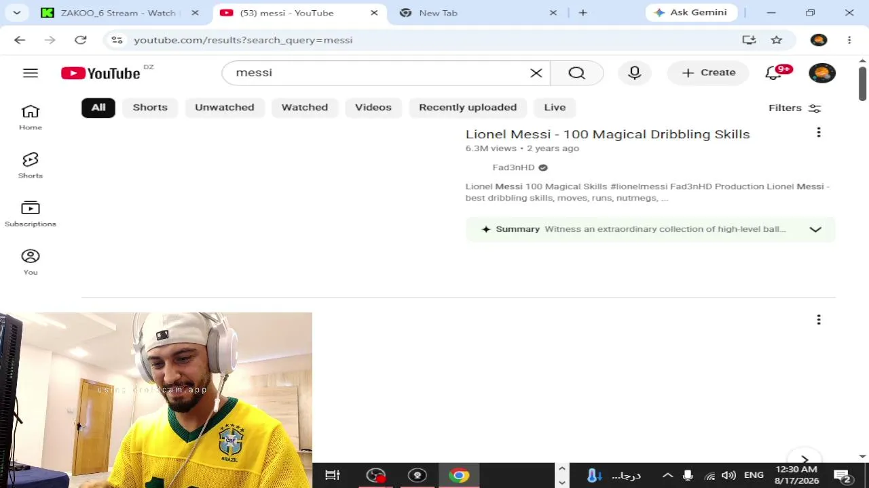869x488 pixels.
Task: Open Task View on the taskbar
Action: (333, 475)
